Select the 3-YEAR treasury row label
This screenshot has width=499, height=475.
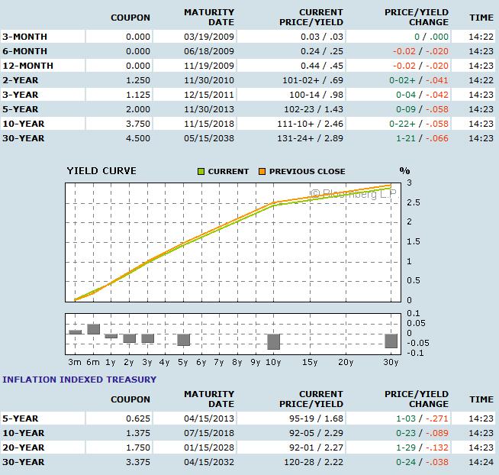(x=21, y=95)
